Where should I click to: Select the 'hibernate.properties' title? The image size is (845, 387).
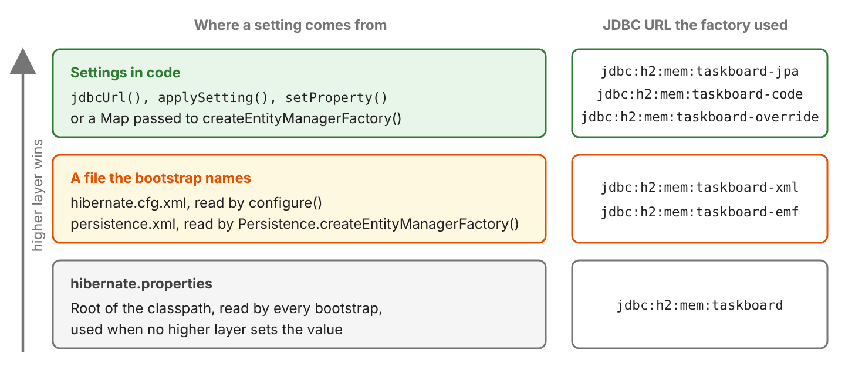[x=141, y=284]
